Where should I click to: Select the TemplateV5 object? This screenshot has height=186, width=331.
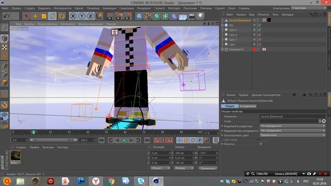point(236,50)
